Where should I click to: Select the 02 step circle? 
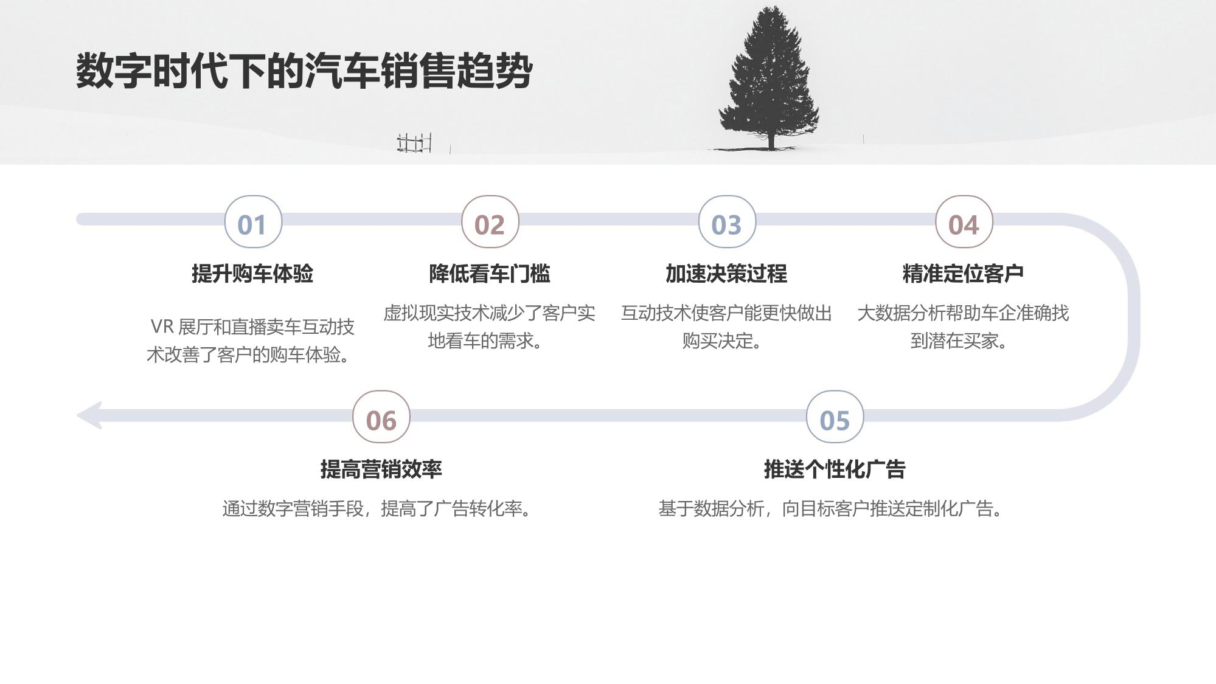click(x=490, y=222)
